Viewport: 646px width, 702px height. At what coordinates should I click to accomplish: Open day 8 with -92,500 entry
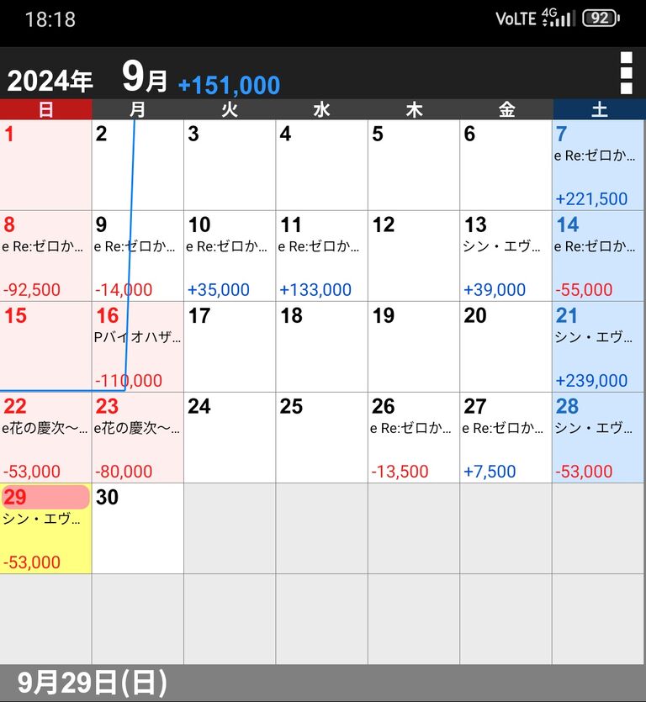click(45, 256)
